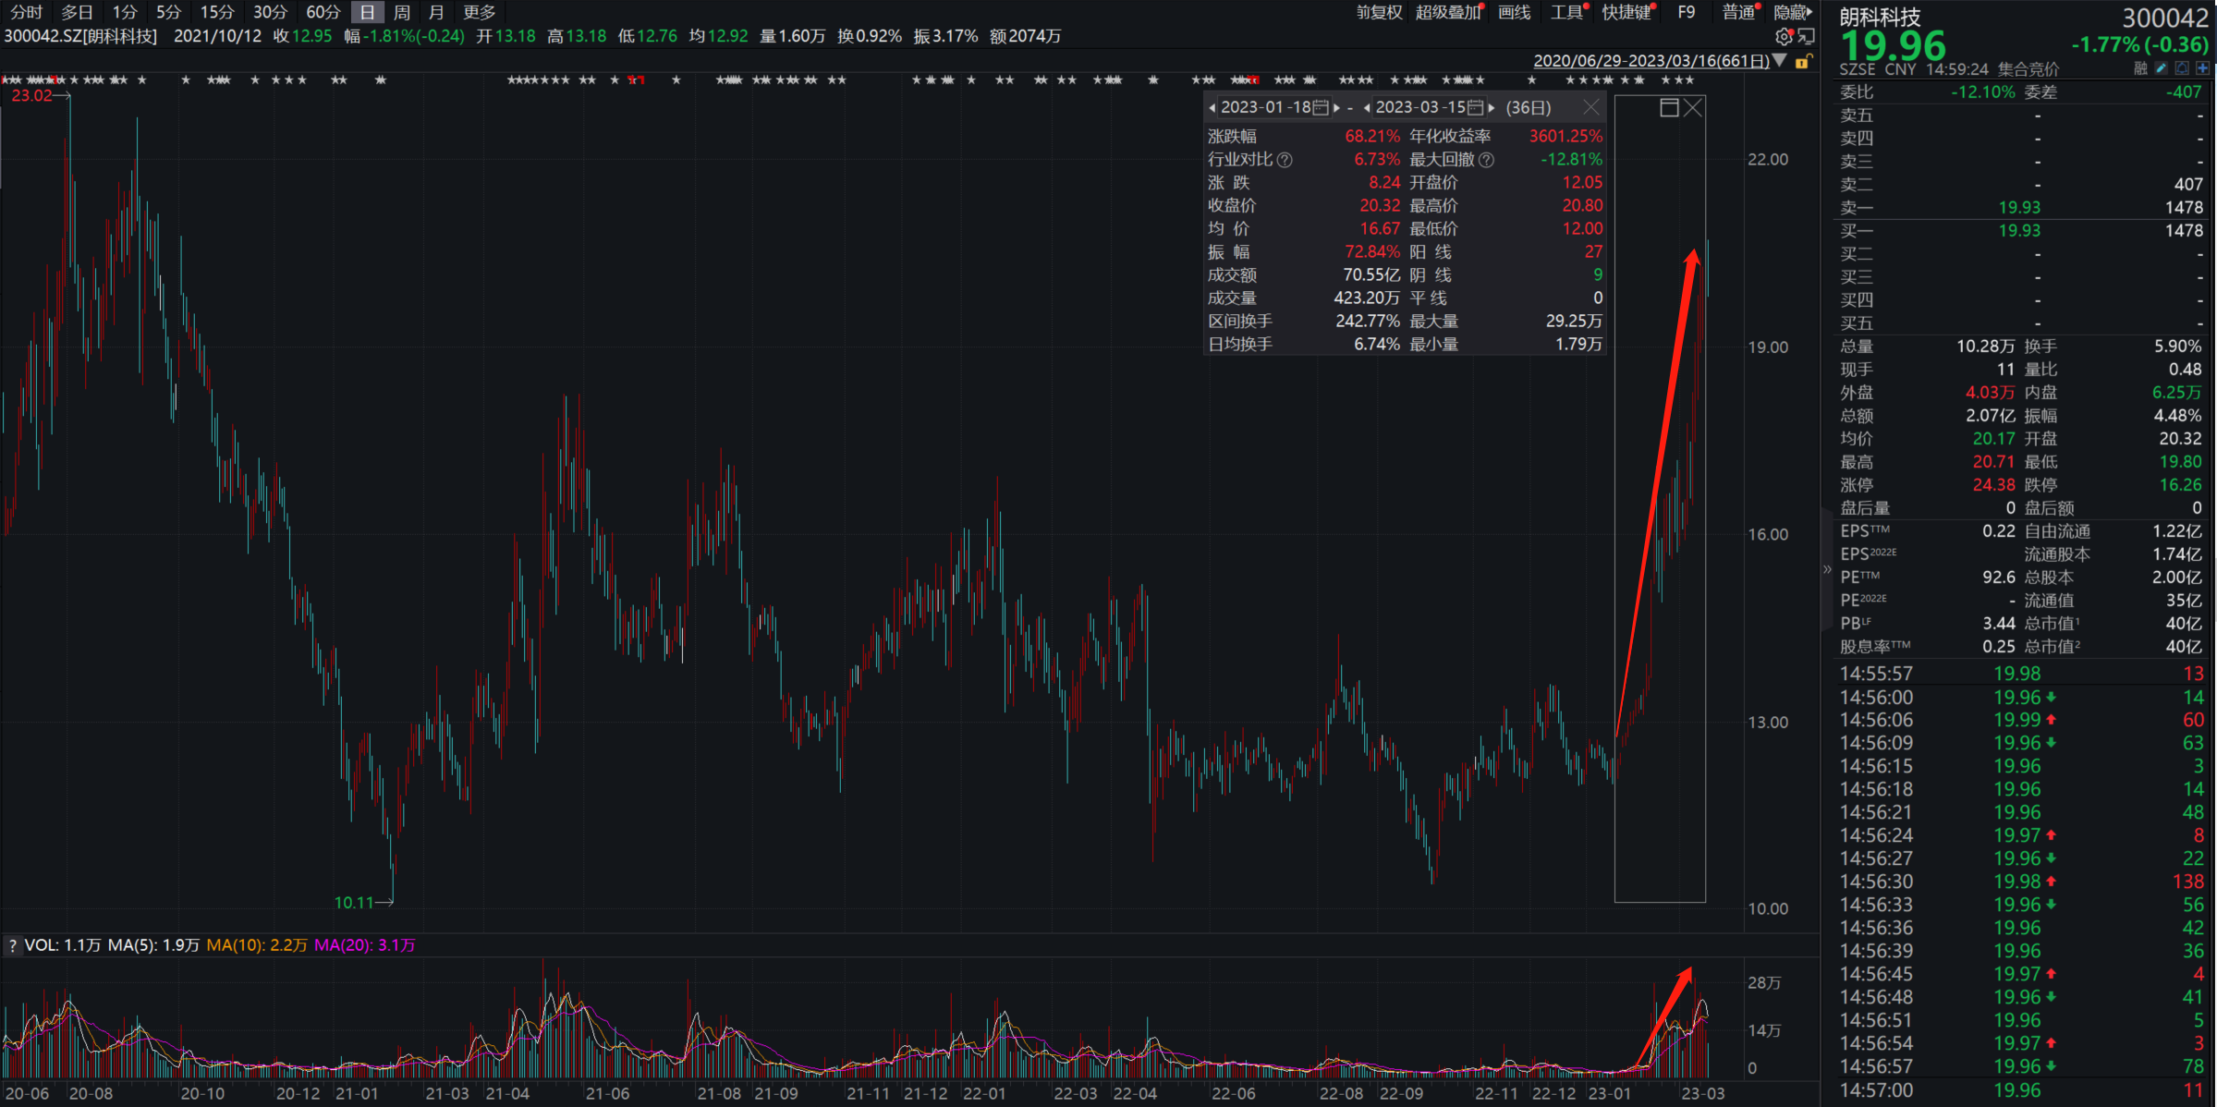
Task: Open end date calendar for 2023-03-15
Action: click(x=1476, y=108)
